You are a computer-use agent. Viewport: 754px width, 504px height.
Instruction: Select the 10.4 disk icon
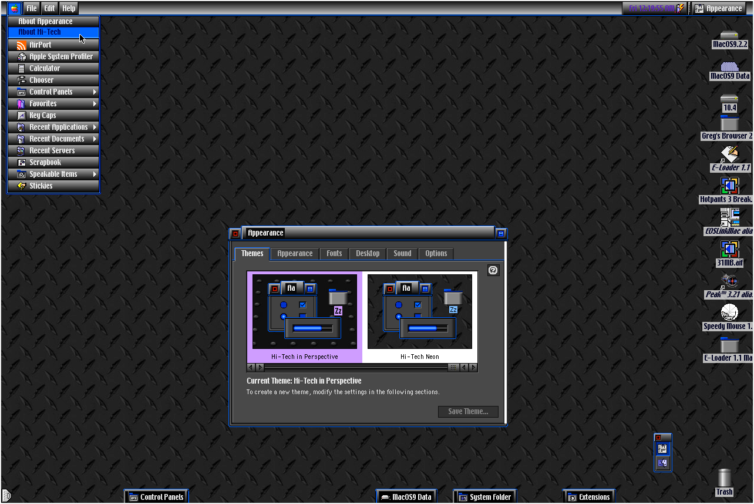729,98
